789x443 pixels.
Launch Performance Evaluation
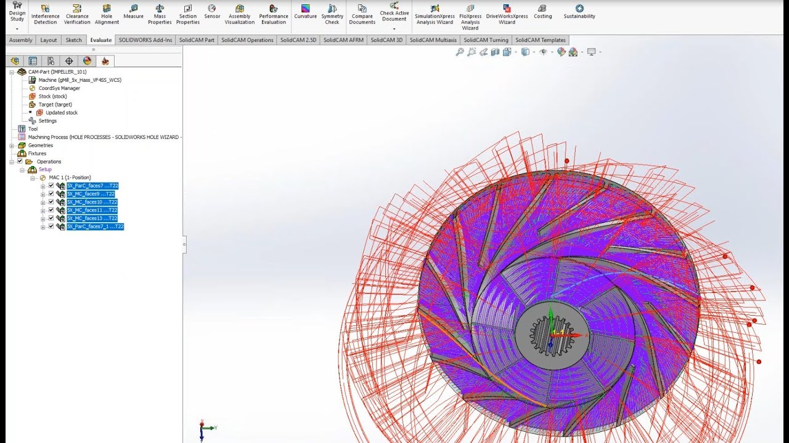pos(274,14)
